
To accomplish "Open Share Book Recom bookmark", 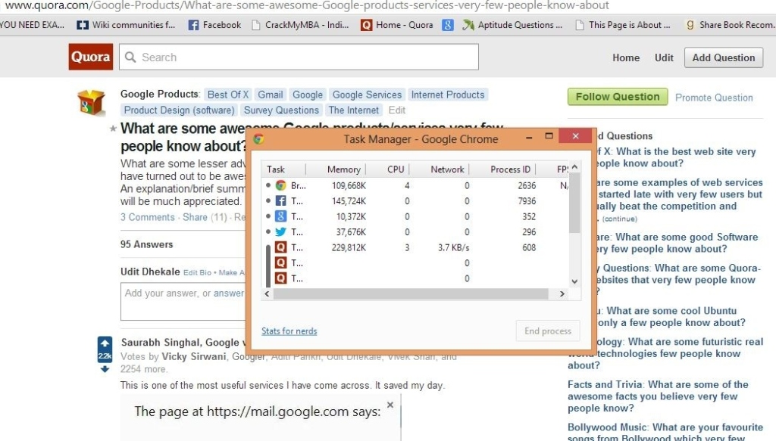I will (730, 25).
